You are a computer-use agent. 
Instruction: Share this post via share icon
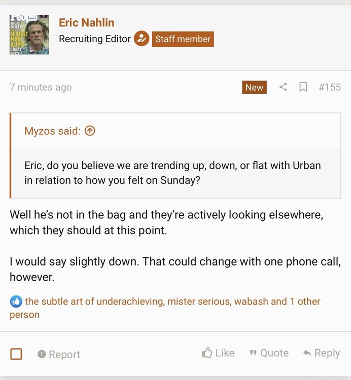pyautogui.click(x=283, y=87)
